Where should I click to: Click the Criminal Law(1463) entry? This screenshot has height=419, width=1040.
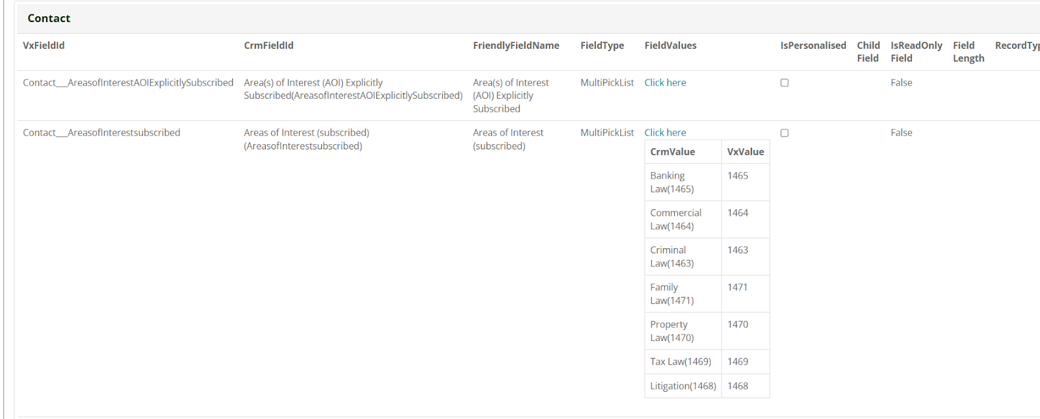(x=683, y=257)
